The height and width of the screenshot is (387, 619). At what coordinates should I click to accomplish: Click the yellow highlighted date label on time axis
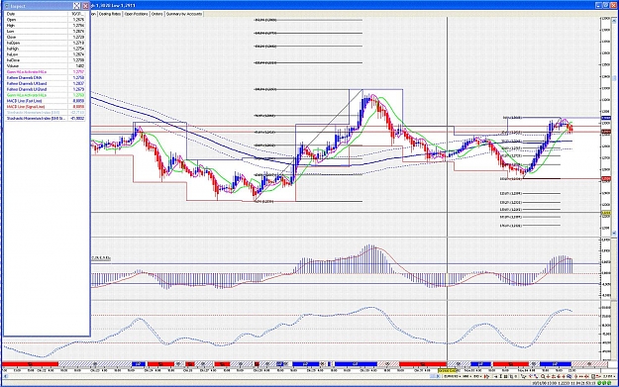(447, 371)
